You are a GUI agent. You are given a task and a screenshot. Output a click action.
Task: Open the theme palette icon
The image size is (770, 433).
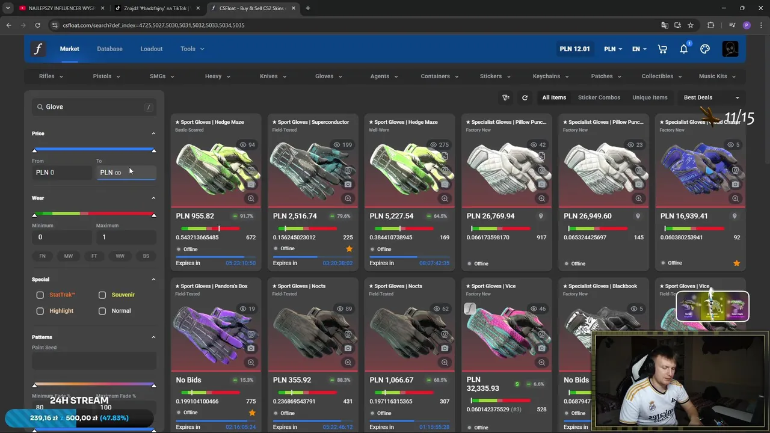[705, 49]
